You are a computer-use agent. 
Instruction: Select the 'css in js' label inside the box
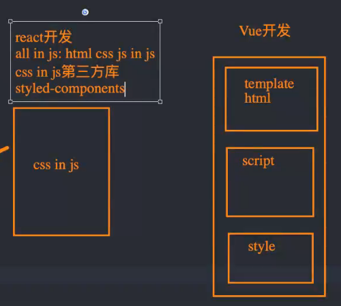click(x=56, y=165)
